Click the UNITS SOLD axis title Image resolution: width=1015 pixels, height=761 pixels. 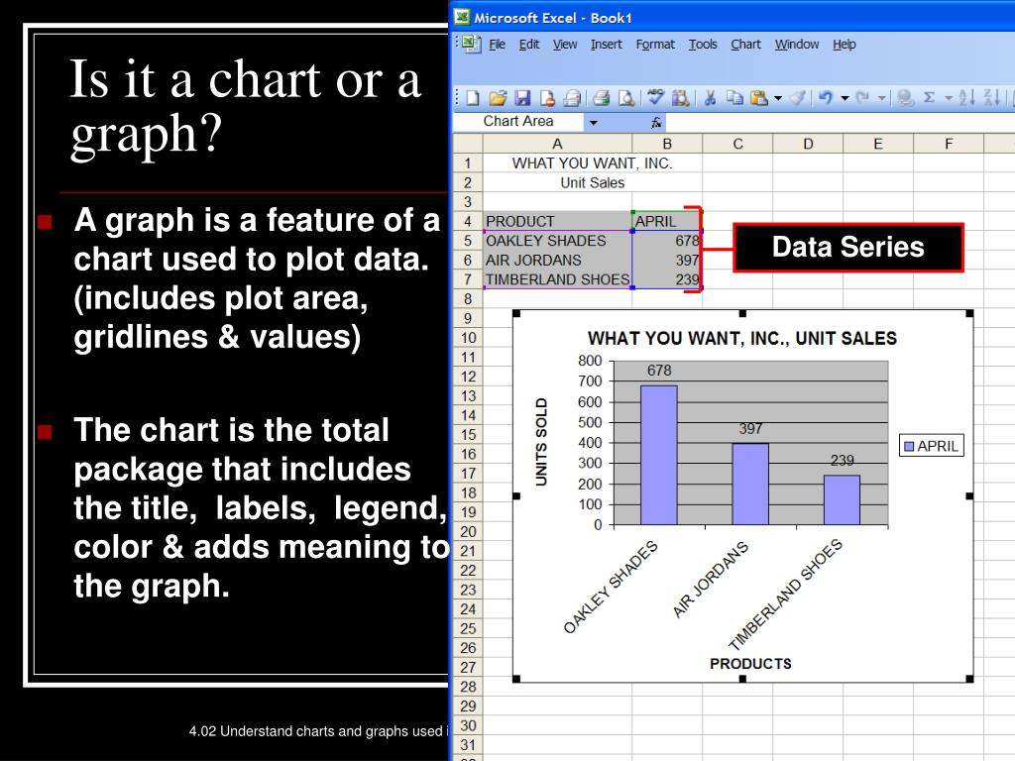point(541,442)
